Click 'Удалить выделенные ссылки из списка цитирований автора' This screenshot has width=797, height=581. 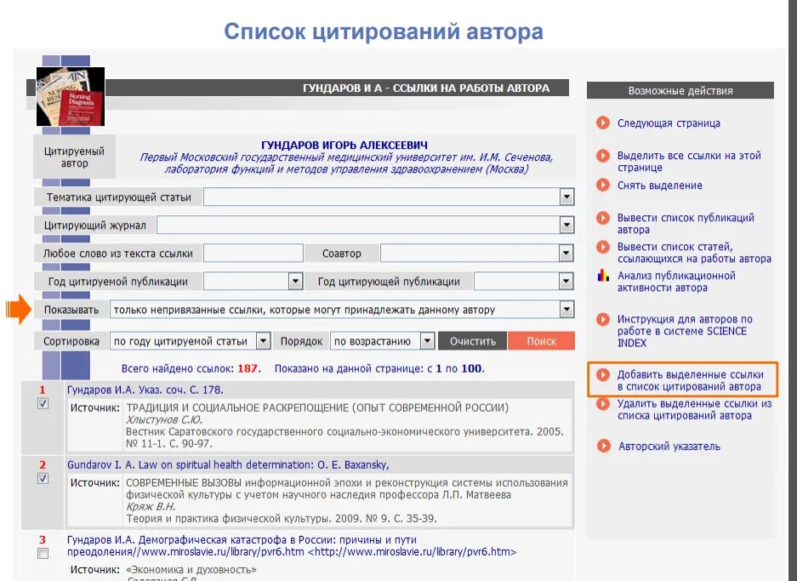tap(694, 409)
